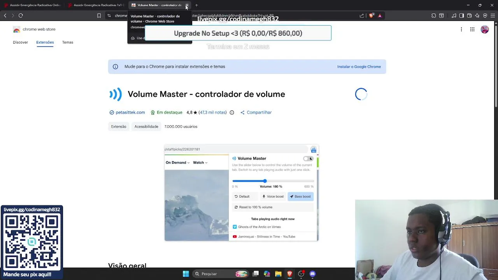Open Task View on the taskbar

(256, 274)
